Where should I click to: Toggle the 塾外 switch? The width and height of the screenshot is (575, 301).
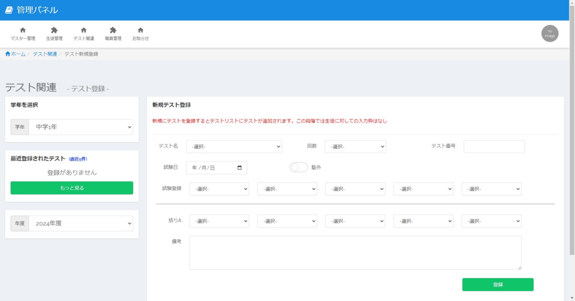tap(299, 167)
